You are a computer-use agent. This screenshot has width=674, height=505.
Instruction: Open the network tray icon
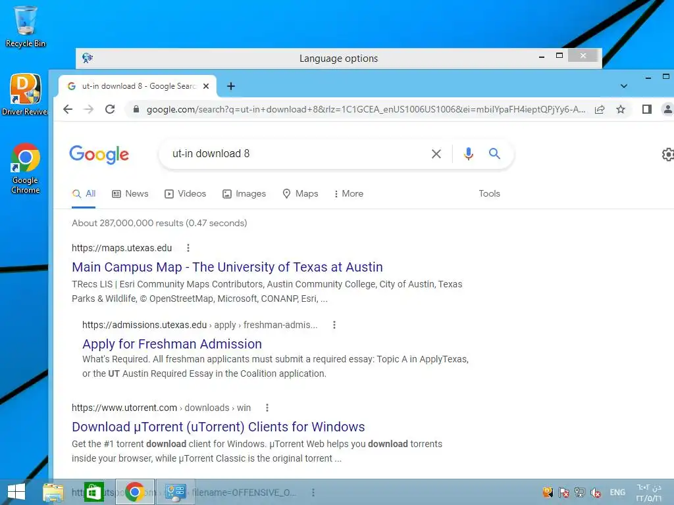tap(580, 493)
